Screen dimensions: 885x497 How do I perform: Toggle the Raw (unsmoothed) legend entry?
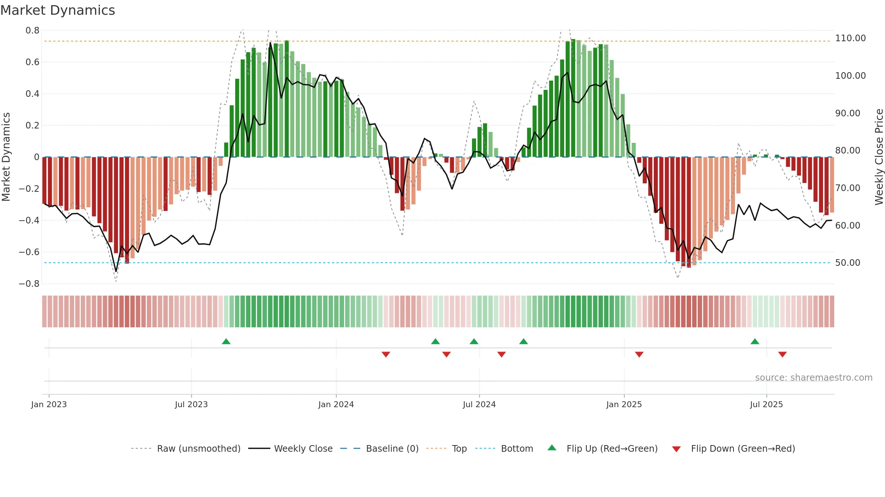point(185,448)
